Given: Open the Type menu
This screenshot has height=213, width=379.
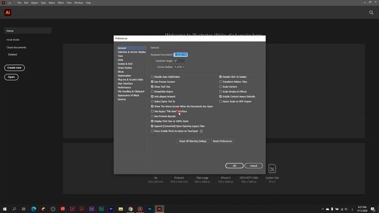Looking at the screenshot, I should pos(43,3).
